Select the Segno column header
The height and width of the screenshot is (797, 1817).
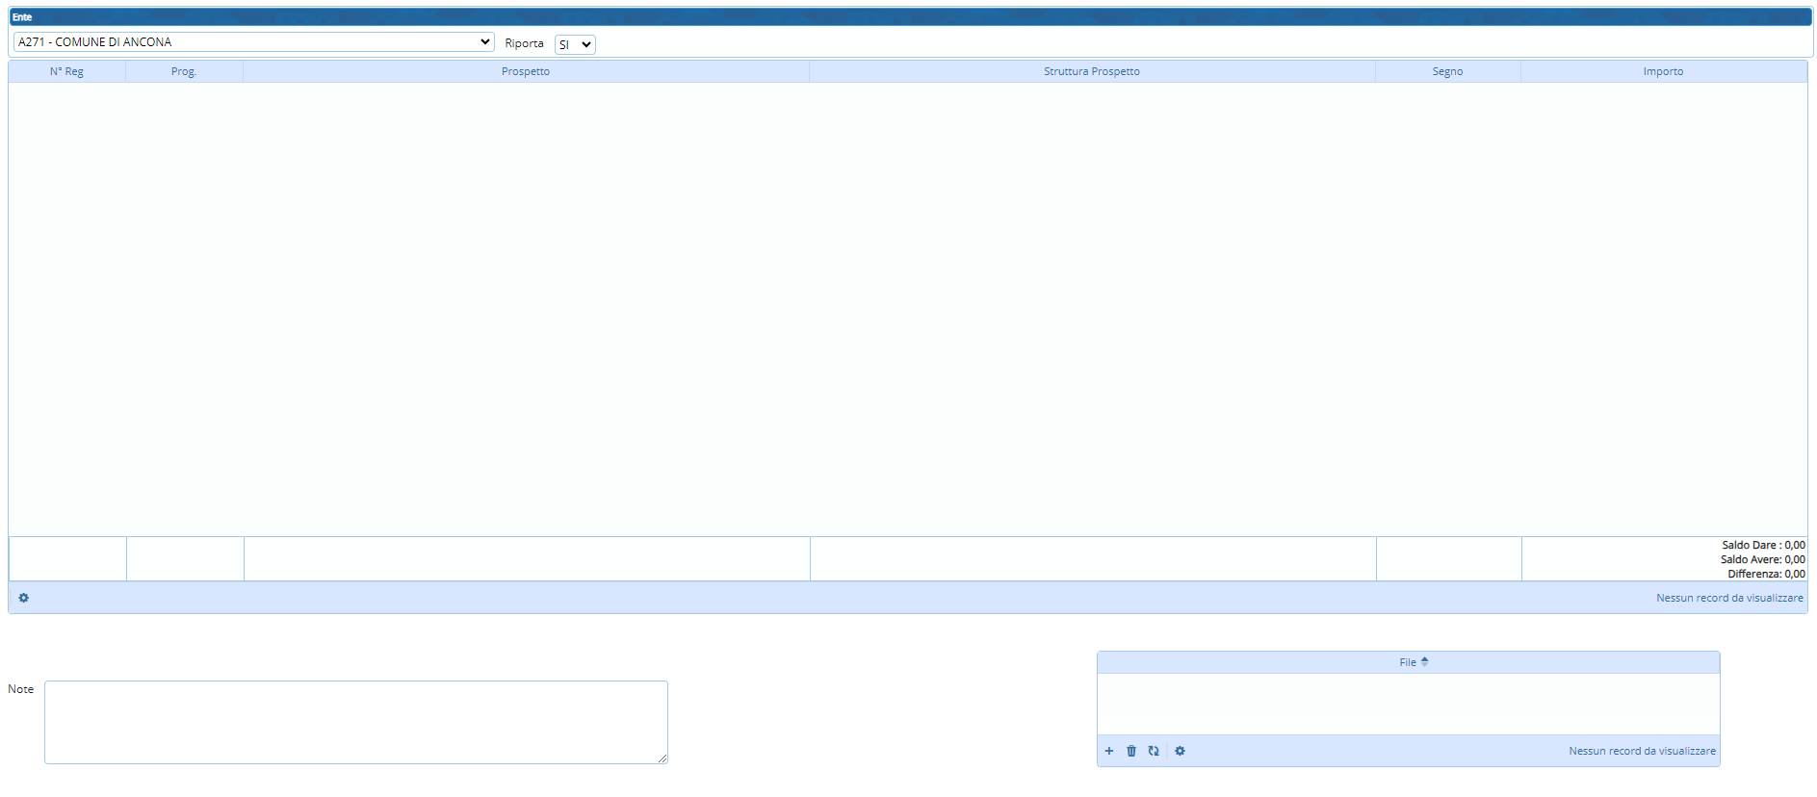coord(1447,71)
